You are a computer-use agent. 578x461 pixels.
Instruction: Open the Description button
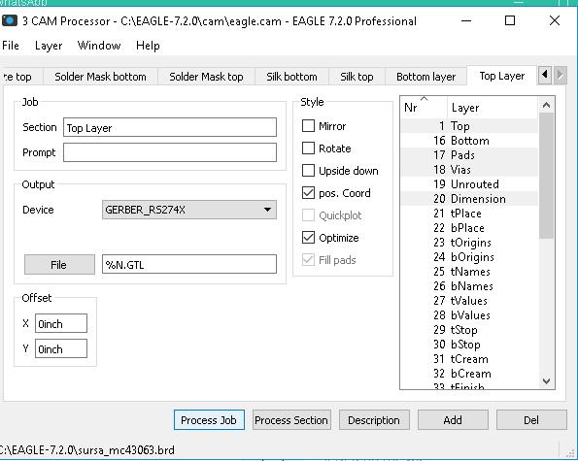click(374, 420)
